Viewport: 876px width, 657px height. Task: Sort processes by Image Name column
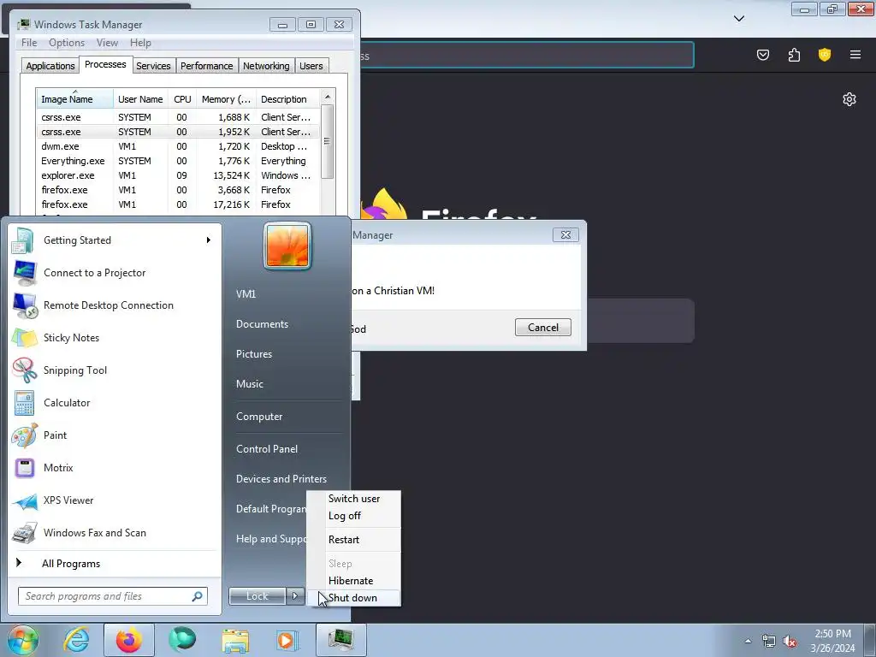coord(75,99)
